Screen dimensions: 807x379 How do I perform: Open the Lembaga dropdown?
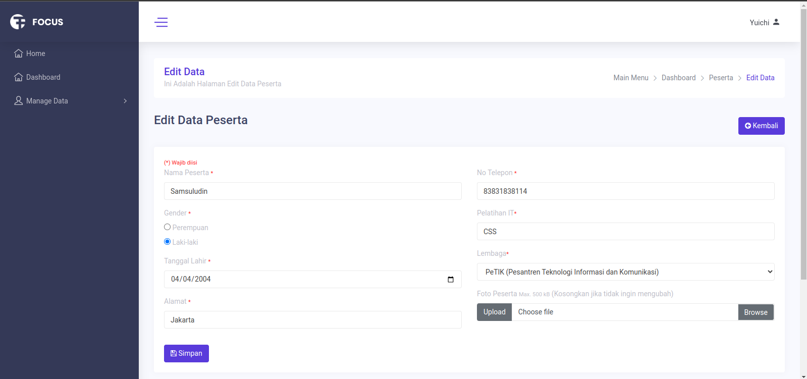tap(625, 272)
